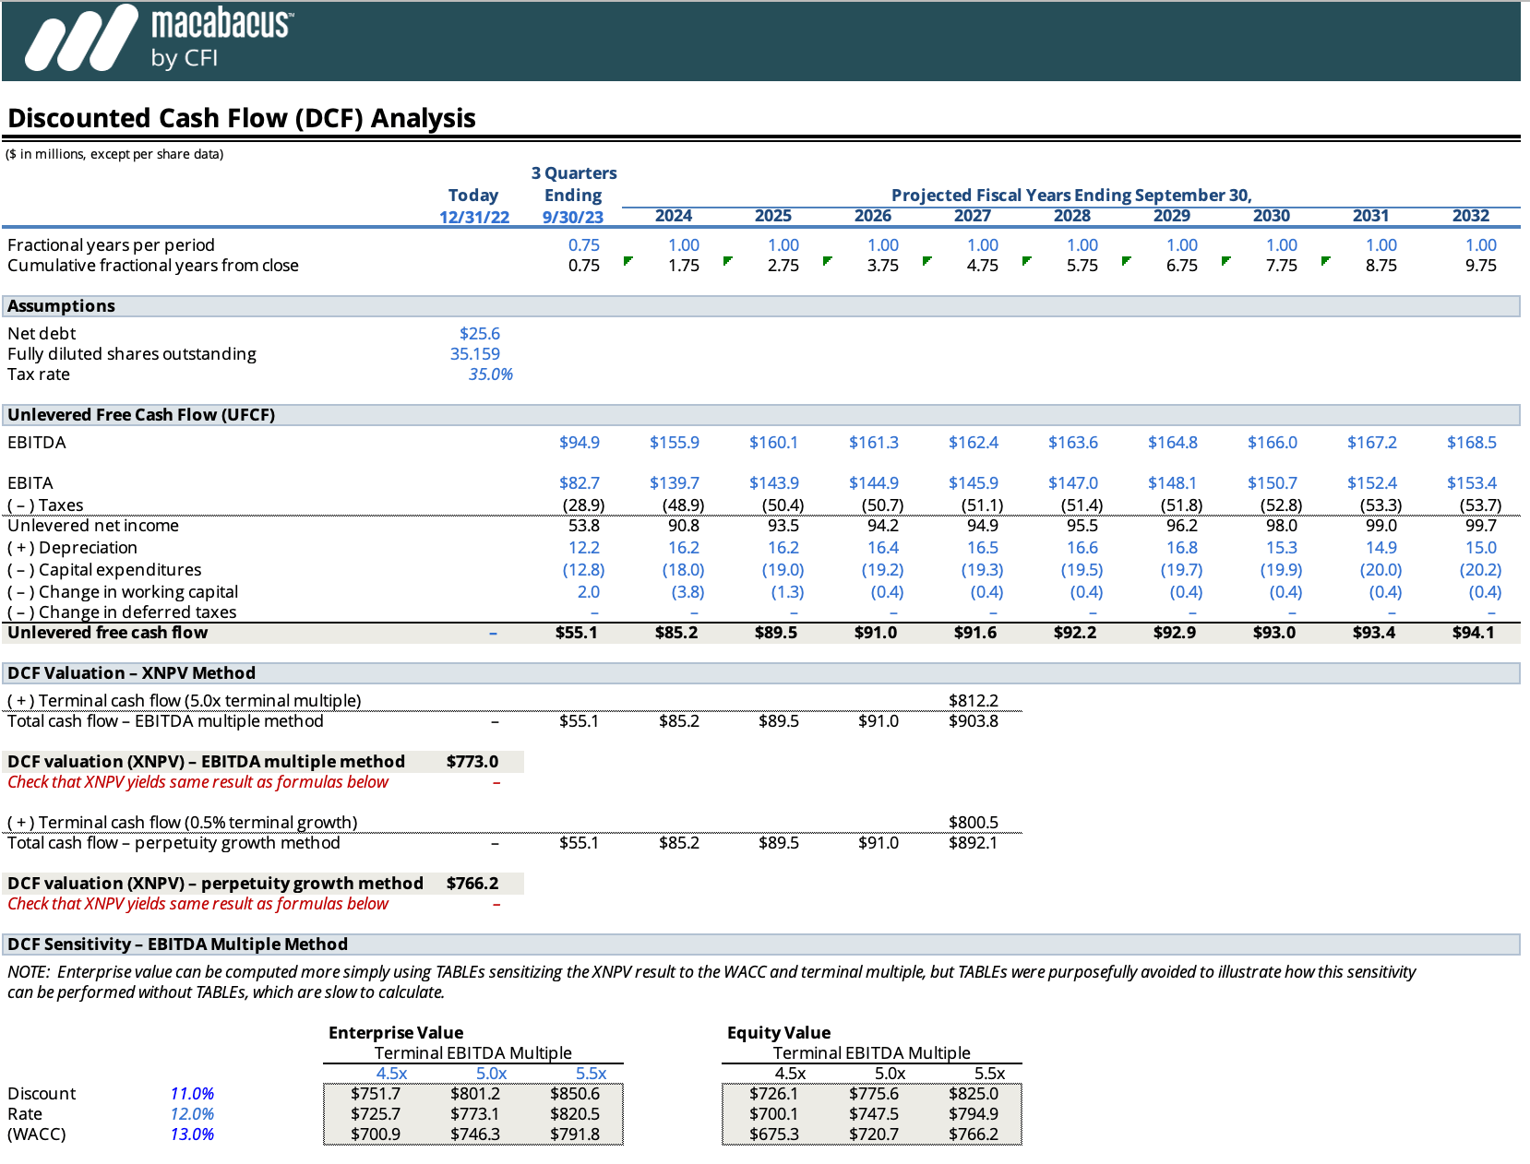
Task: Click the green marker next to 4.75
Action: [1025, 262]
